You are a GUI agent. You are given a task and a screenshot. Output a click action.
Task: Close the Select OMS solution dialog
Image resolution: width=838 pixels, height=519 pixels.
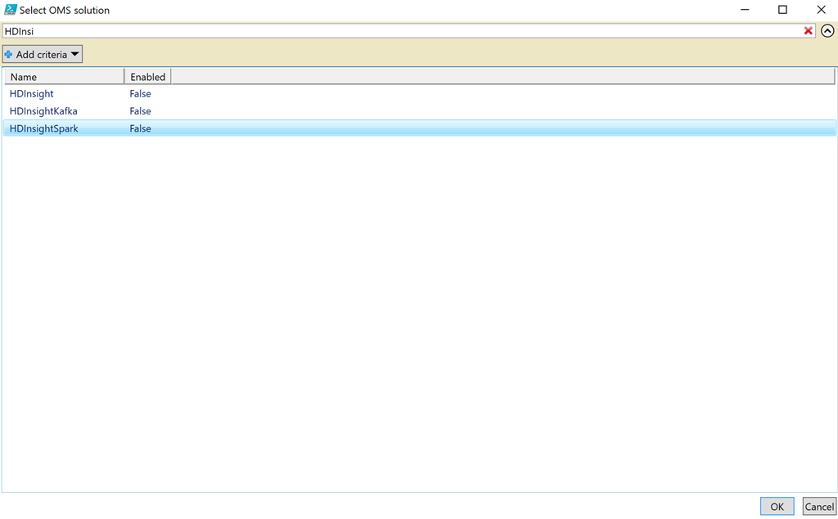821,10
